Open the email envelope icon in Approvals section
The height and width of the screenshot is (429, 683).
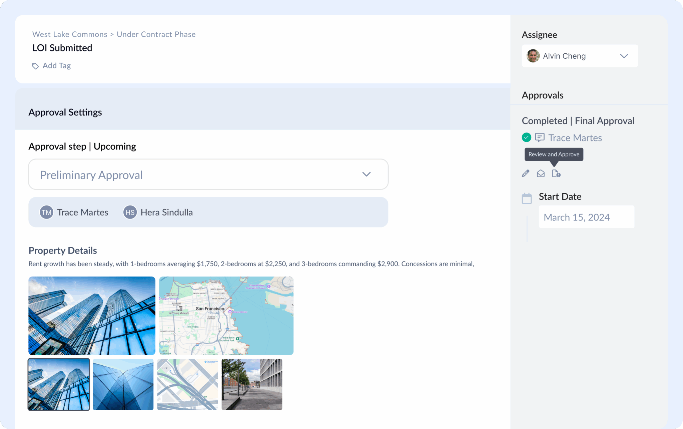pyautogui.click(x=541, y=173)
